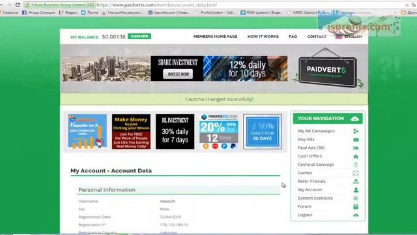Image resolution: width=417 pixels, height=235 pixels.
Task: Open Paid Ads (36)
Action: tap(311, 148)
